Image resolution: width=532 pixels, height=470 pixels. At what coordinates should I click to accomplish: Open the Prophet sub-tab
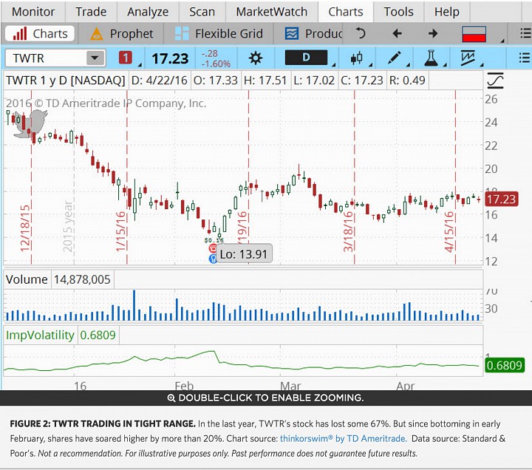(x=121, y=33)
